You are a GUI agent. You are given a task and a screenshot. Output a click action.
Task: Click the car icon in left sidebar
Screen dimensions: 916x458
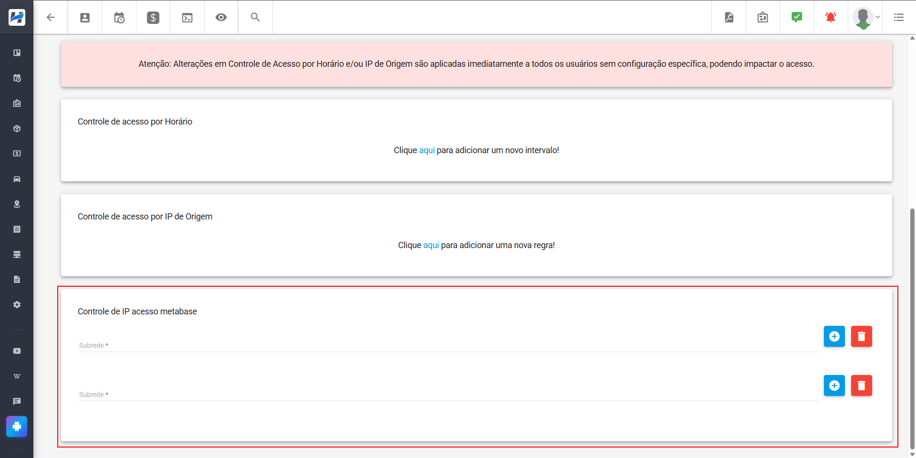[x=17, y=179]
